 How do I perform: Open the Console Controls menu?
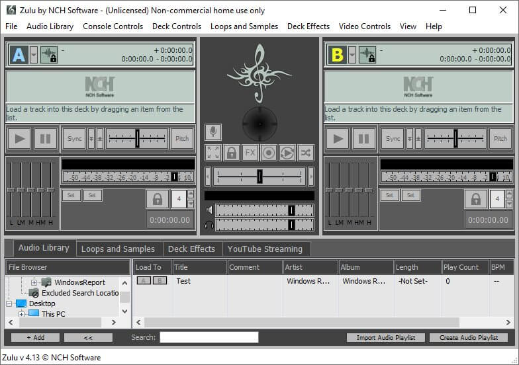(113, 26)
